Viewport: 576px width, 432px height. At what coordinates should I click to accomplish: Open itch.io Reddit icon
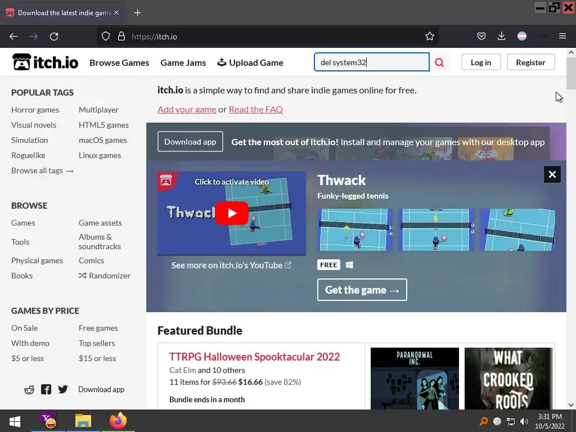coord(29,390)
